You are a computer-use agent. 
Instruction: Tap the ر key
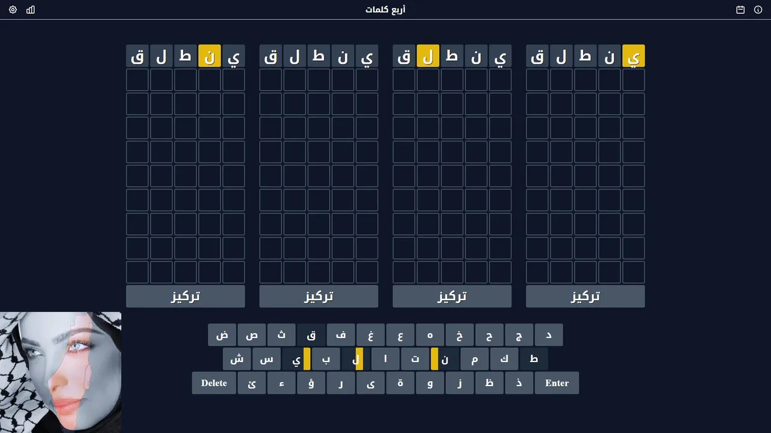[341, 383]
